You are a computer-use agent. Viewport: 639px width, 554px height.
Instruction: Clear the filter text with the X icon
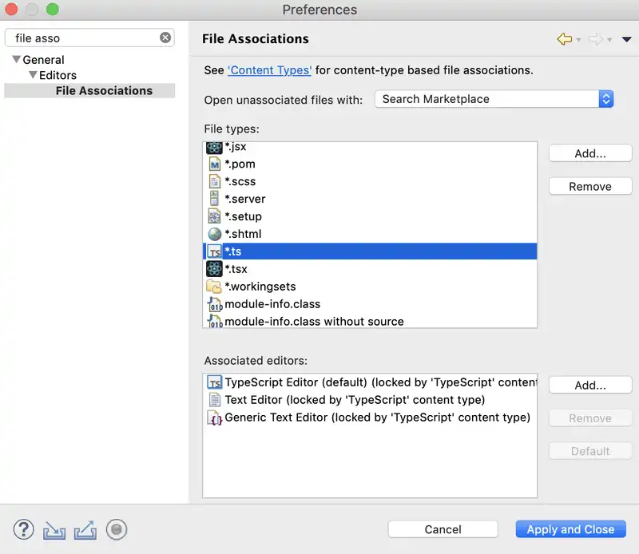[165, 38]
